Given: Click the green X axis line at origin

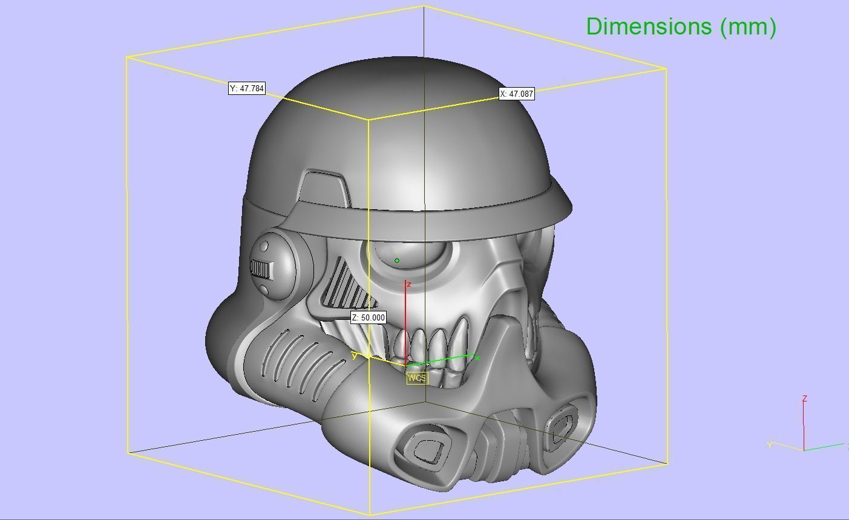Looking at the screenshot, I should click(443, 360).
